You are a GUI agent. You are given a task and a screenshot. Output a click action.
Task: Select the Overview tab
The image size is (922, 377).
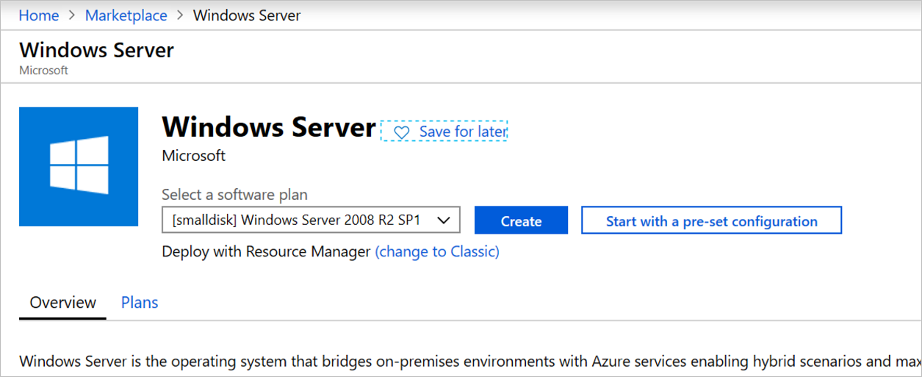click(63, 303)
